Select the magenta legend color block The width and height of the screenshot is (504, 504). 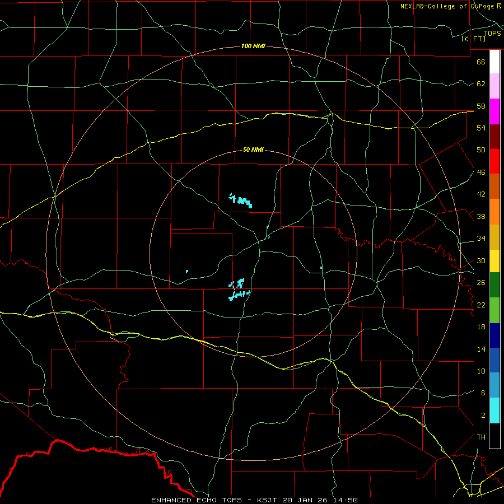(x=494, y=111)
